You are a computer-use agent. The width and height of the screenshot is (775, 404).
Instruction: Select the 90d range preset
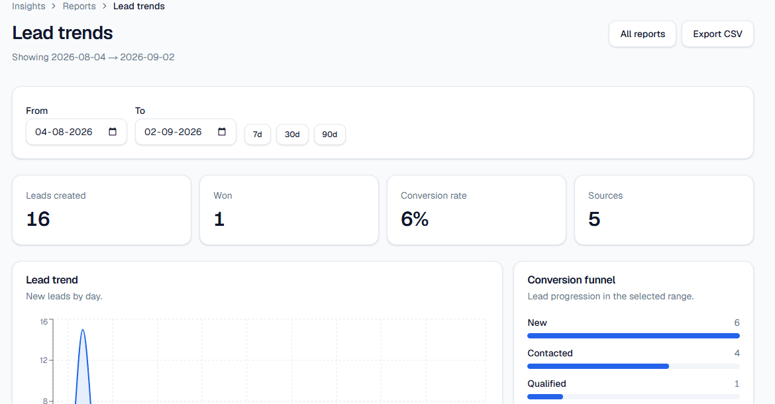[330, 134]
